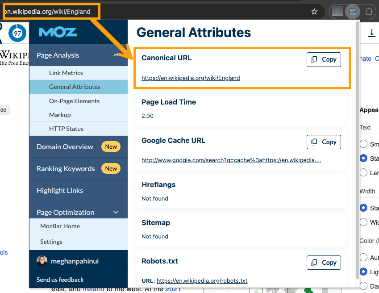The height and width of the screenshot is (293, 379).
Task: Click the MozBar extension icon showing 97
Action: (353, 11)
